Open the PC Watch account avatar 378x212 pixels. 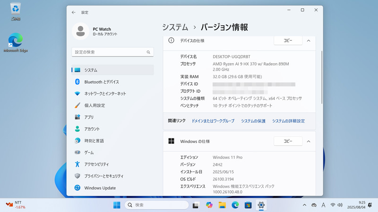(x=80, y=31)
